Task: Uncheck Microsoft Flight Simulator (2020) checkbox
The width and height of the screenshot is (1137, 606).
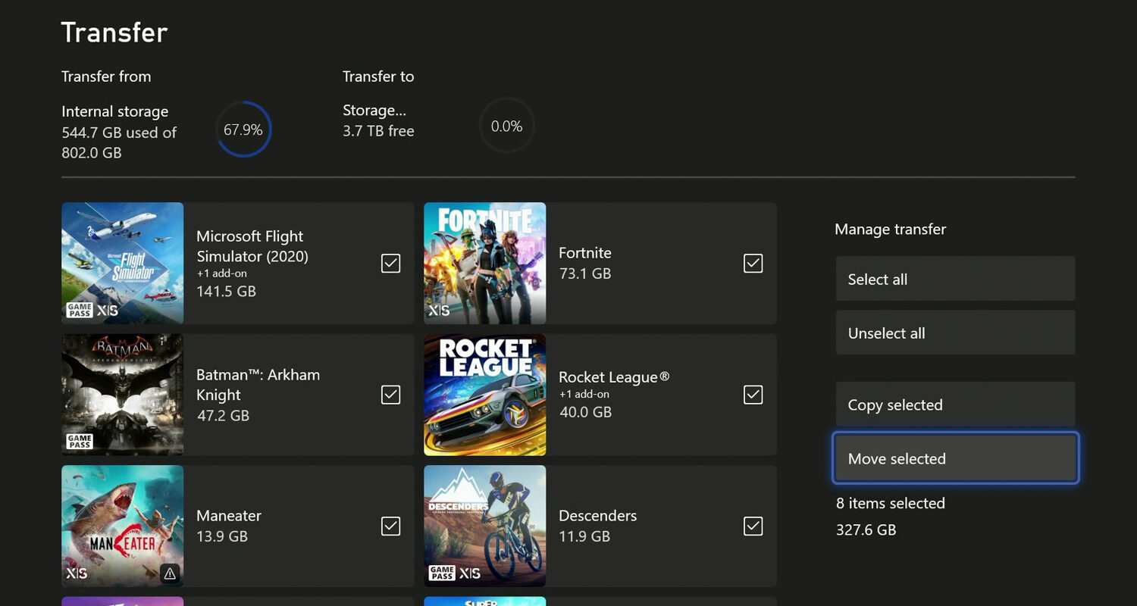Action: (390, 263)
